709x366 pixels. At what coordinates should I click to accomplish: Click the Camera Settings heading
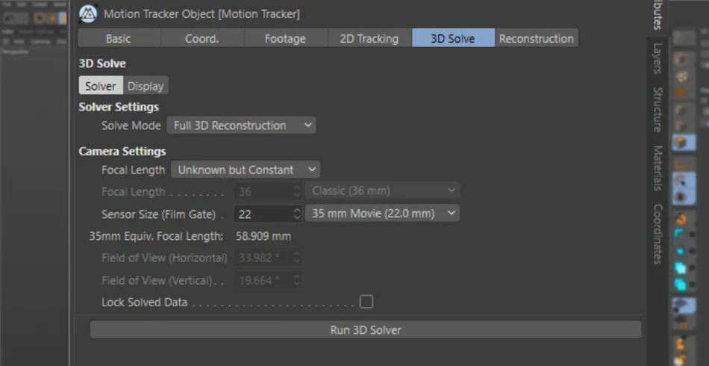(x=122, y=151)
